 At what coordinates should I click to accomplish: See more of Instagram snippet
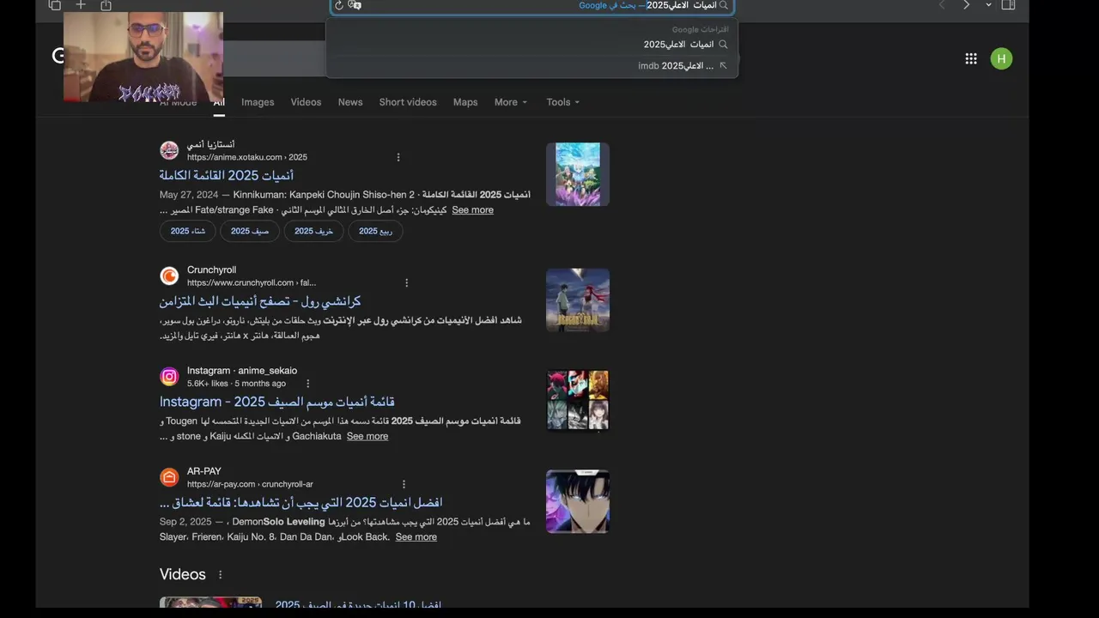[367, 436]
